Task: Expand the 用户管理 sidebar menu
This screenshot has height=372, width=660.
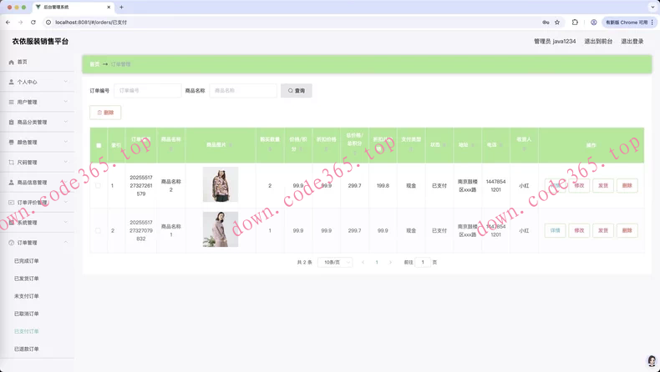Action: coord(38,102)
